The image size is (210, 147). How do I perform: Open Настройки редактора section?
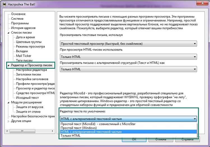(31, 70)
